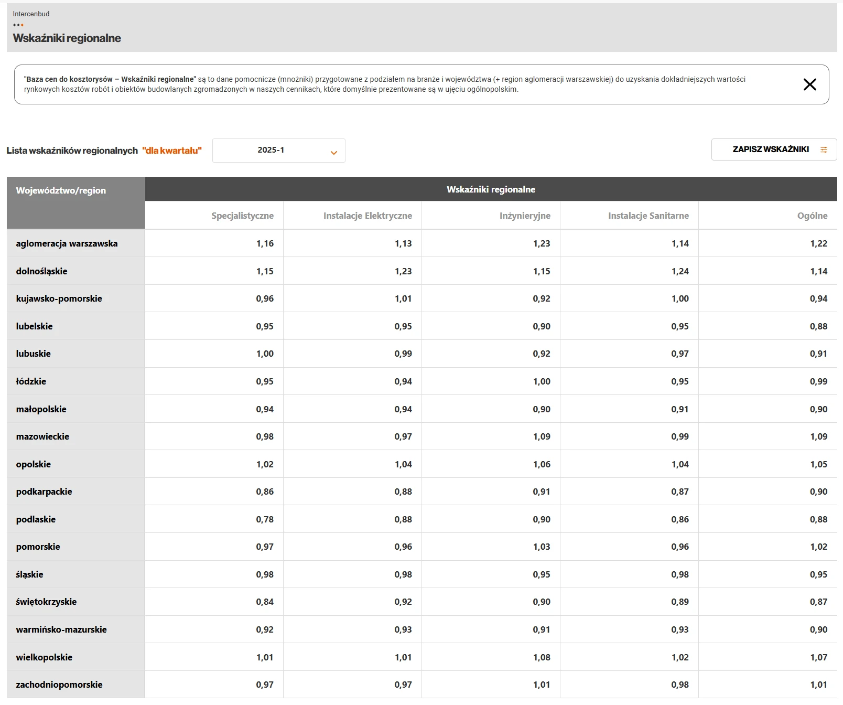Click warmińsko-mazurskie Instalacje Elektryczne value 0,93
This screenshot has width=843, height=705.
pyautogui.click(x=403, y=629)
